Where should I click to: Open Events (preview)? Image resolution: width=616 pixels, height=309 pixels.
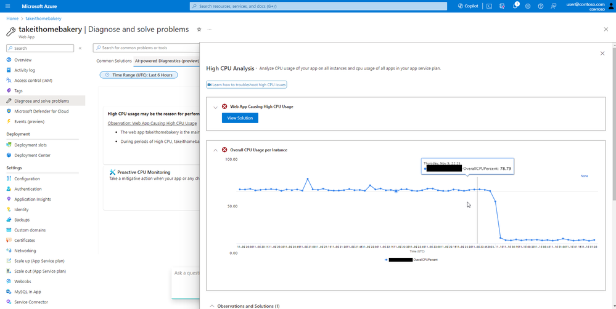[29, 121]
